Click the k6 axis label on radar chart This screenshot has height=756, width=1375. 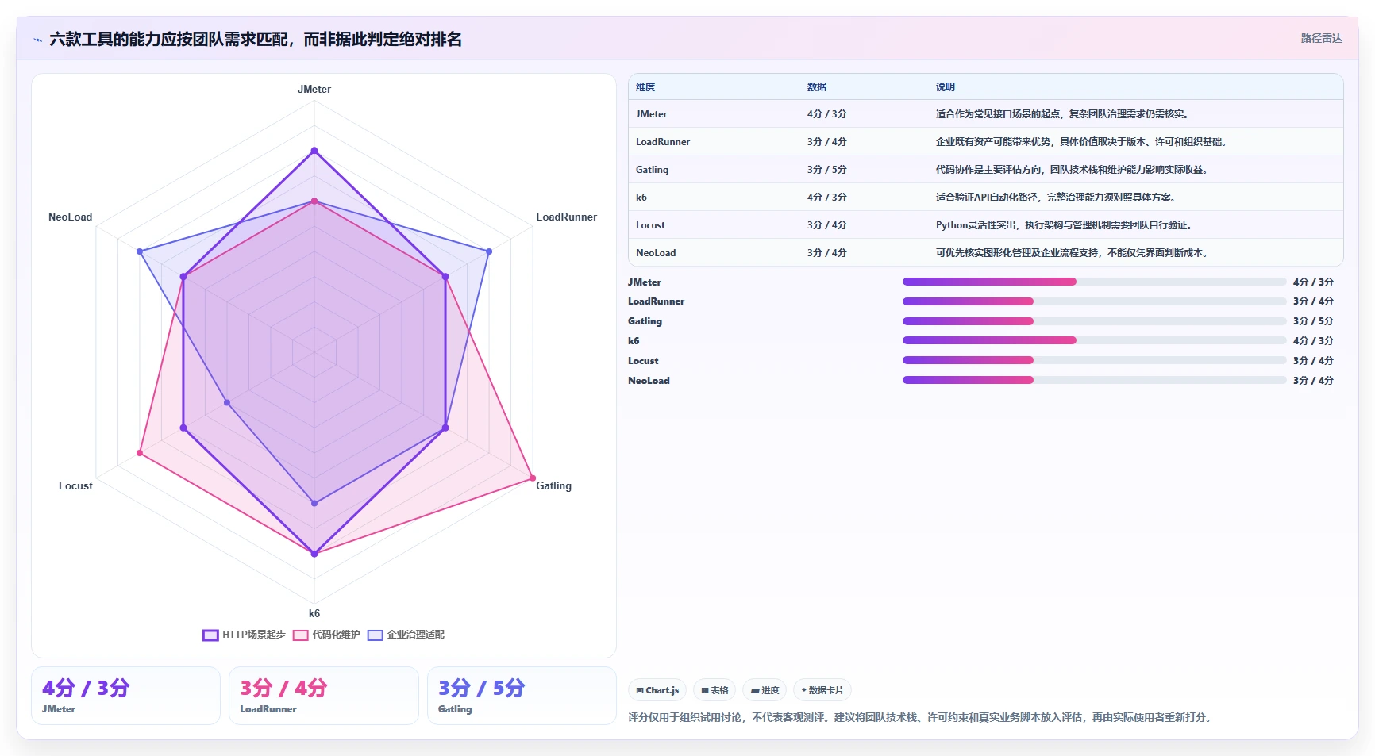[x=314, y=613]
